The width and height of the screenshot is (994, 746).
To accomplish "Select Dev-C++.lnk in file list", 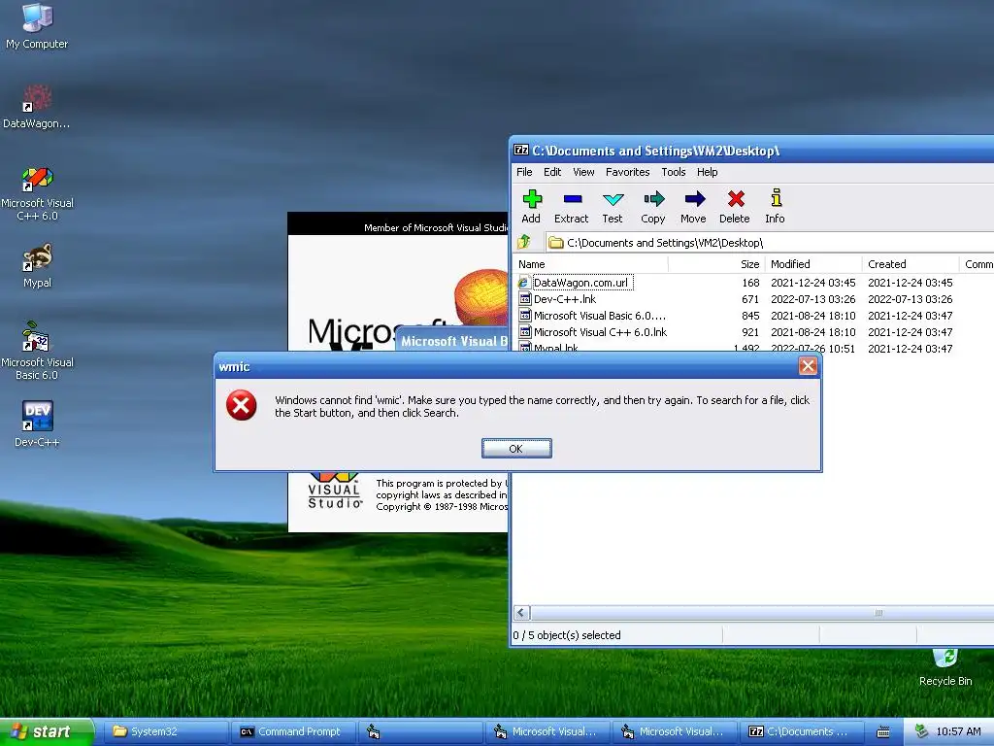I will tap(753, 299).
